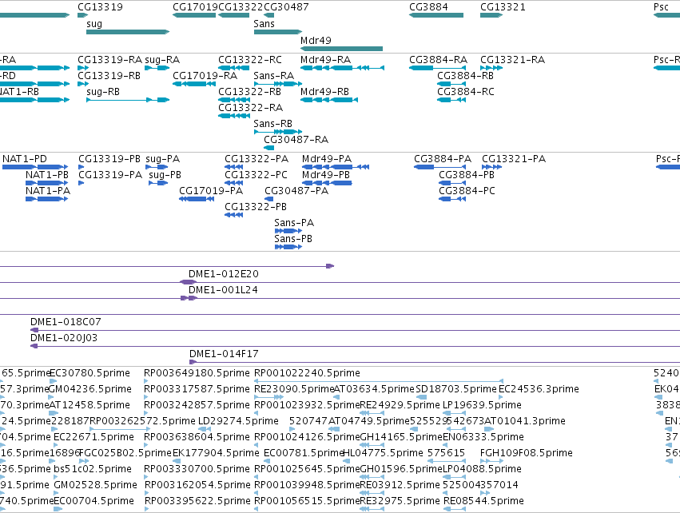Select the Sans gene feature
680x513 pixels.
pyautogui.click(x=278, y=32)
